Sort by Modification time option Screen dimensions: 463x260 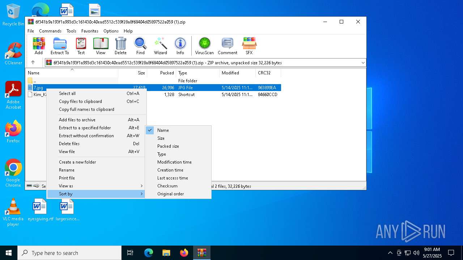(178, 162)
